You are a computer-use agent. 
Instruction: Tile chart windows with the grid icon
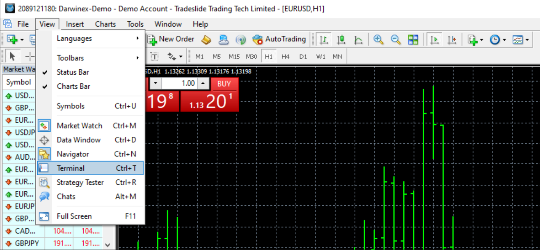tap(413, 39)
